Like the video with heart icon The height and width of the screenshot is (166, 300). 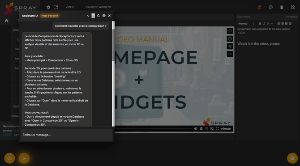coord(230,31)
